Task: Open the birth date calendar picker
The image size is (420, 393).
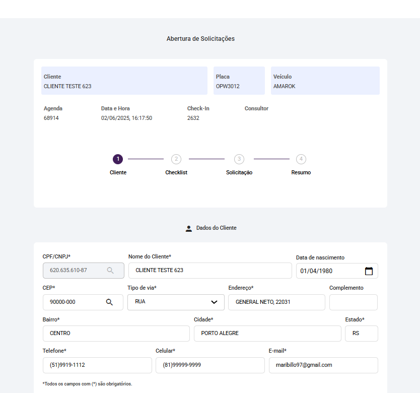Action: [x=369, y=271]
